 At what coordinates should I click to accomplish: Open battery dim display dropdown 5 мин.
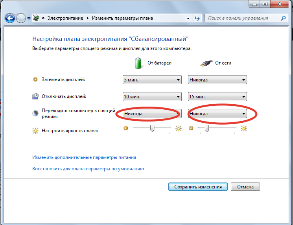coord(152,80)
